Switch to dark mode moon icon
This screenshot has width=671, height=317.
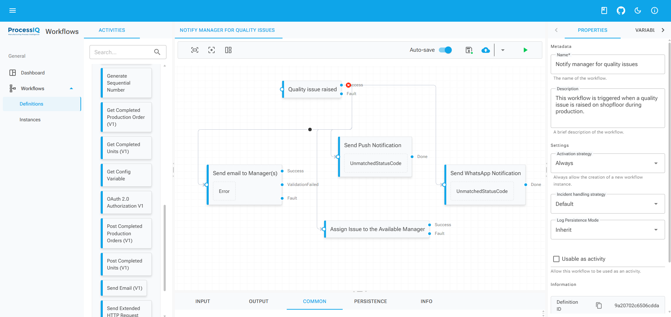pyautogui.click(x=637, y=10)
